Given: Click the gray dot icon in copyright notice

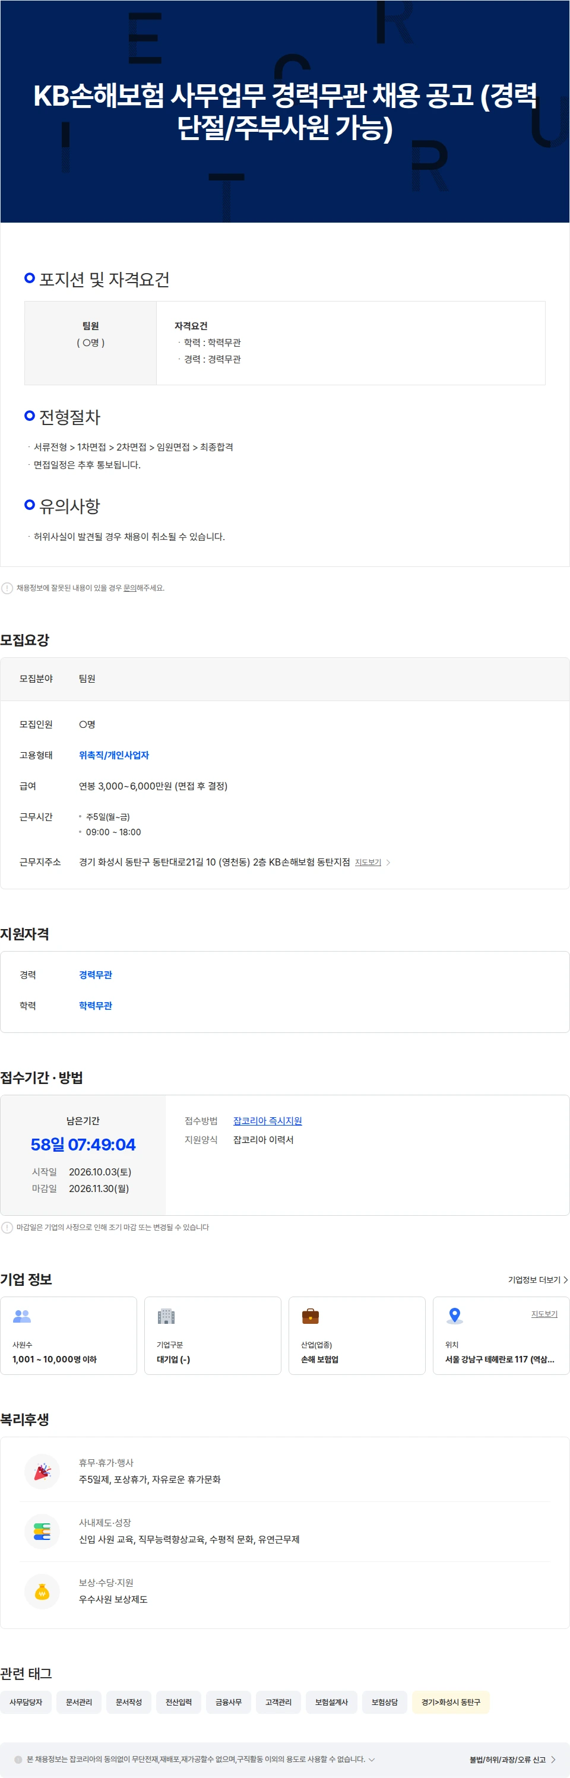Looking at the screenshot, I should point(18,1760).
